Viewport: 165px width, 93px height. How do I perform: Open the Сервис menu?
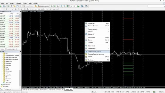[25, 3]
